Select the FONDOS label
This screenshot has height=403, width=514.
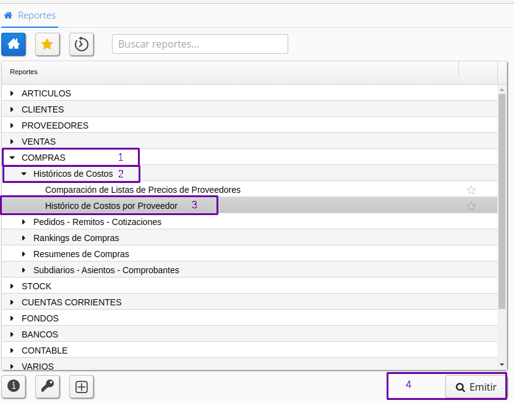[x=40, y=318]
